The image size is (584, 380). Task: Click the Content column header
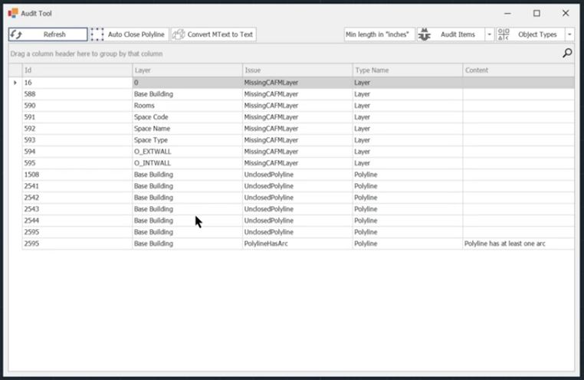point(517,70)
